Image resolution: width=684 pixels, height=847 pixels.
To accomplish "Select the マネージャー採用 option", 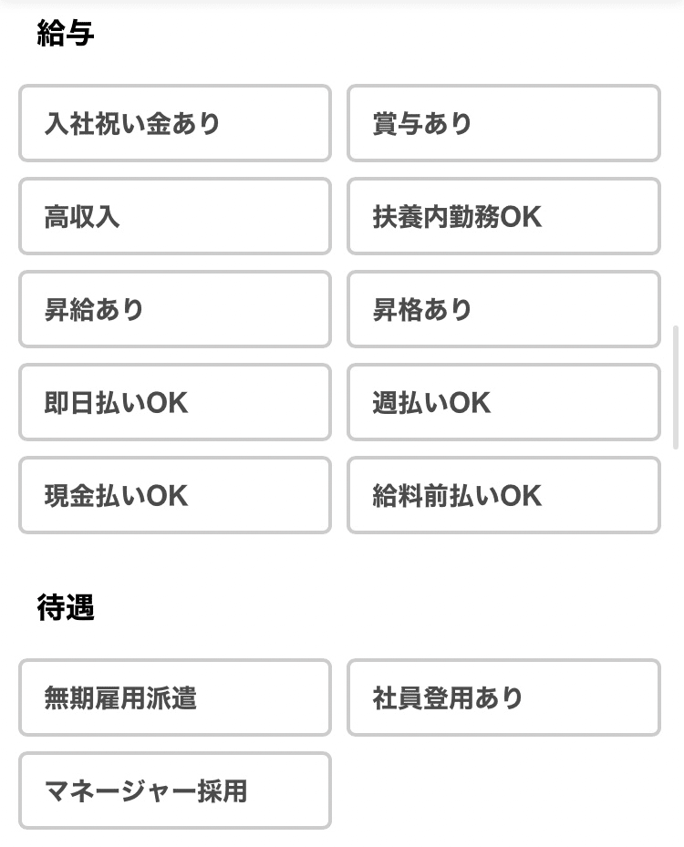I will (174, 790).
